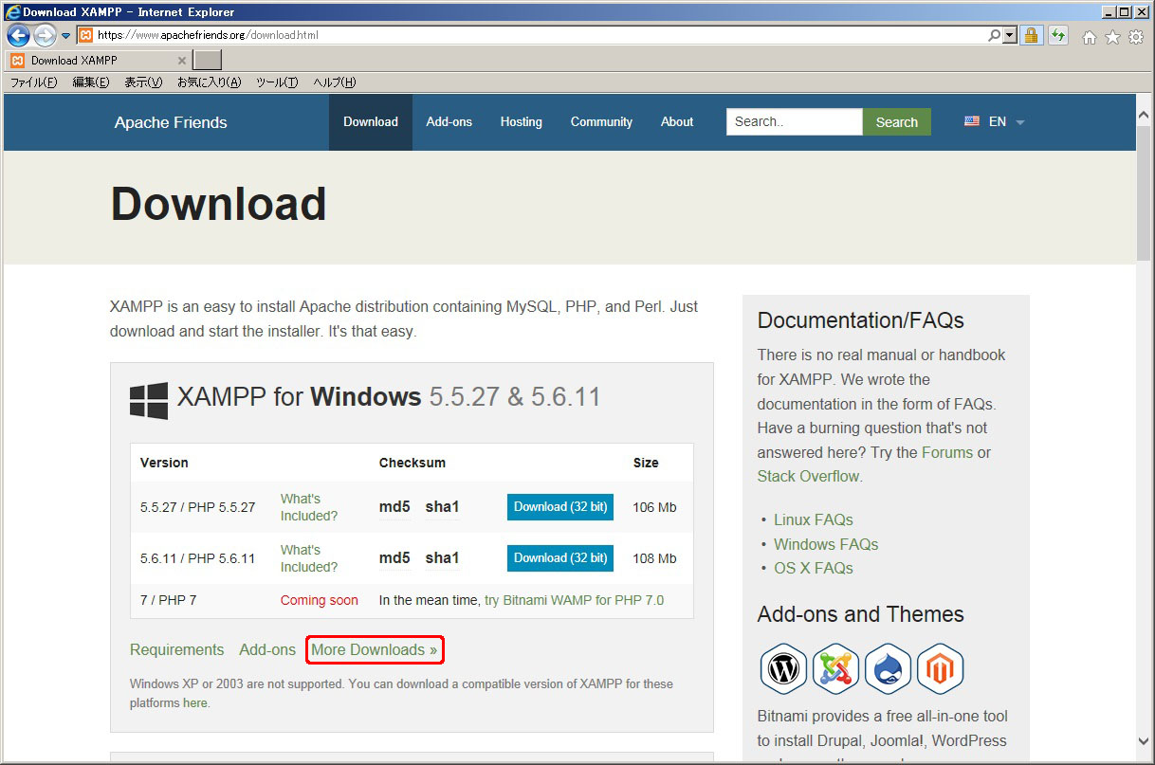Click the md5 checksum for 5.5.27

(394, 507)
